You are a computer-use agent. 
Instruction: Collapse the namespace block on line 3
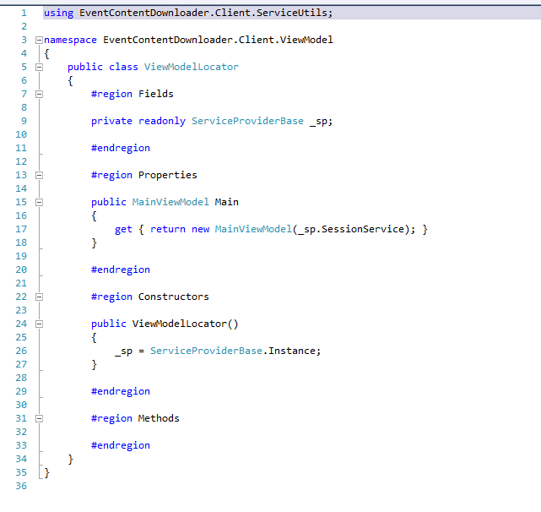[39, 40]
